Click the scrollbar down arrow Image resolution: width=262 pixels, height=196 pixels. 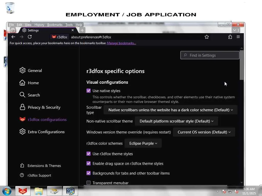(242, 182)
